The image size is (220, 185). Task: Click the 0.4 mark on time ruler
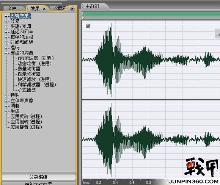click(x=115, y=182)
